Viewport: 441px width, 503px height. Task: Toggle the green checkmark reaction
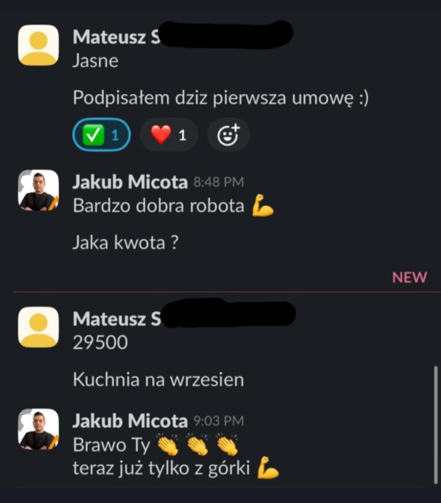[x=101, y=135]
